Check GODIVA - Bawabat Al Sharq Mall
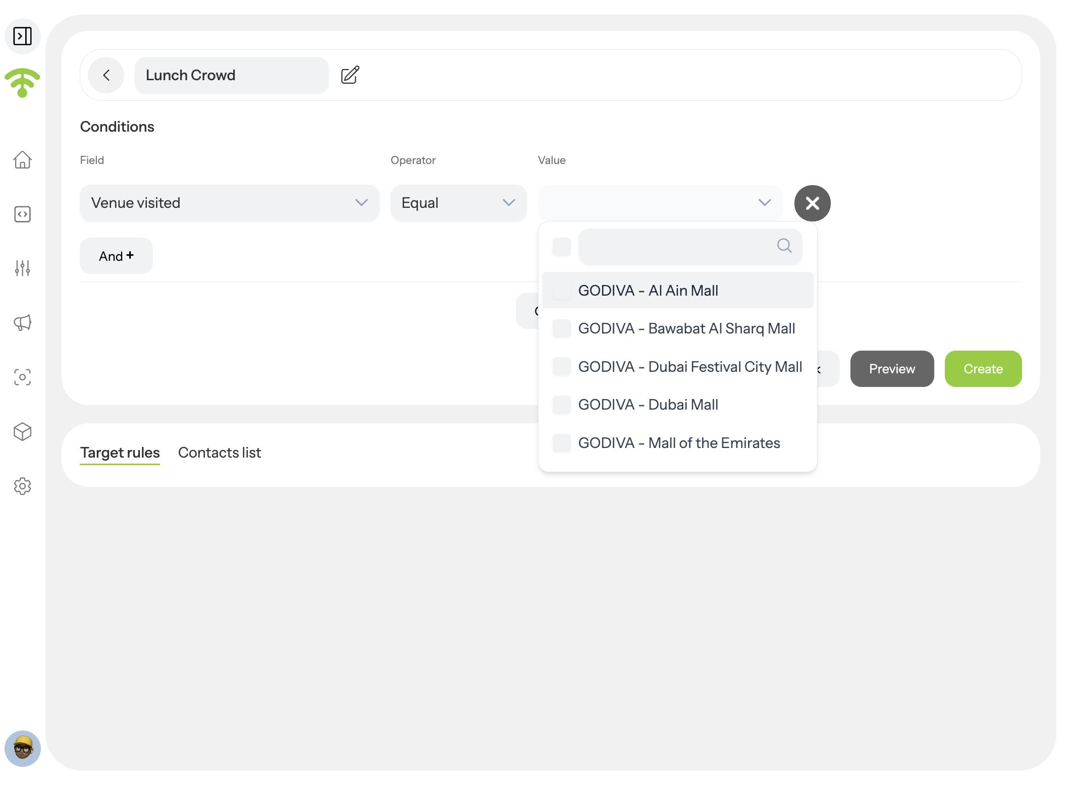 click(562, 328)
